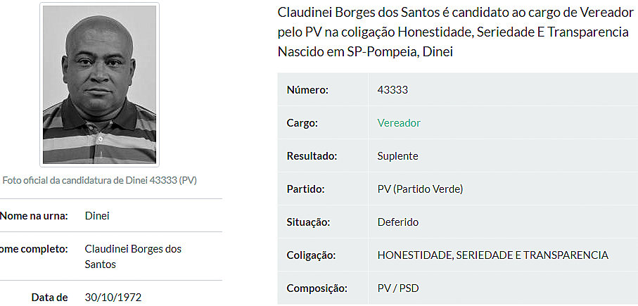Click the Número row label
638x306 pixels.
pos(307,90)
